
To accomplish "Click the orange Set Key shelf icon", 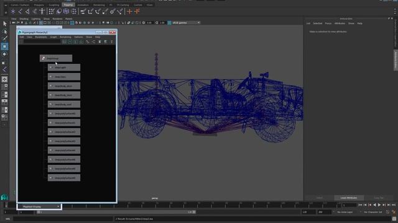I will pos(129,11).
